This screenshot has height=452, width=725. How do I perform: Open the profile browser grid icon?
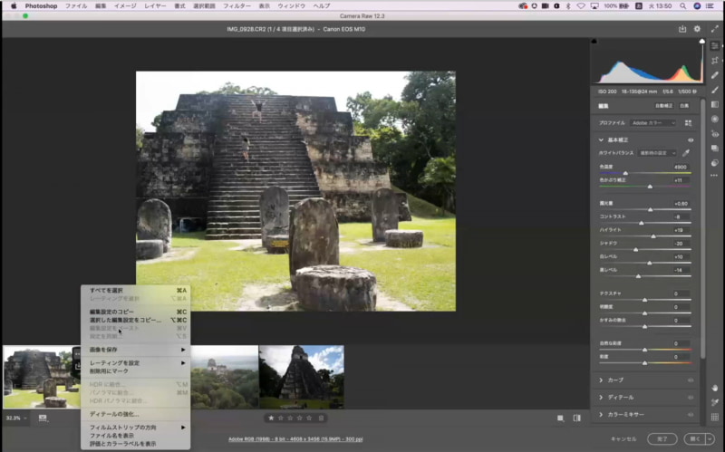688,123
